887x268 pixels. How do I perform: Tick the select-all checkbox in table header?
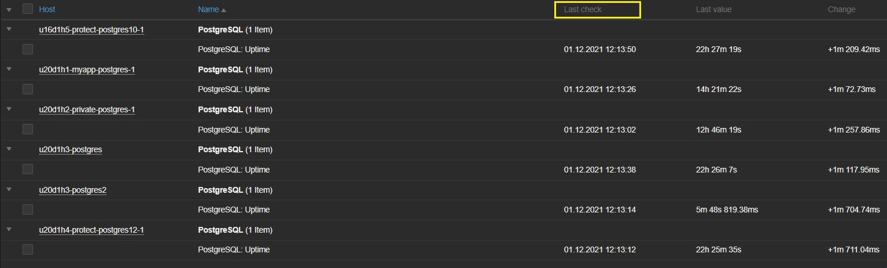tap(28, 9)
